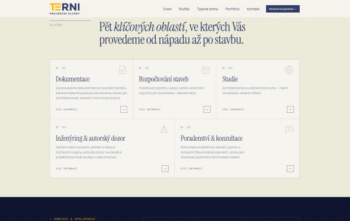Click the N° 04 label
350x221 pixels.
tap(61, 127)
